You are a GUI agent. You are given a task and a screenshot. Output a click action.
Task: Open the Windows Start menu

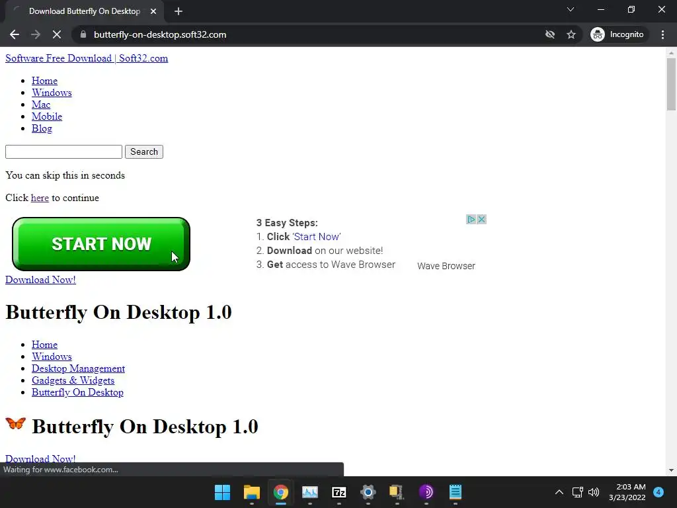point(222,492)
